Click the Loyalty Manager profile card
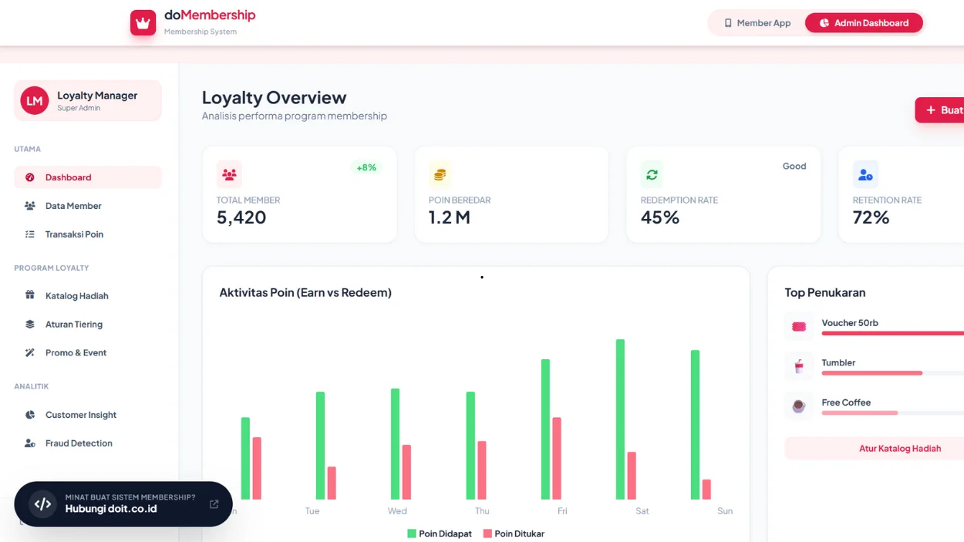The width and height of the screenshot is (964, 542). (x=88, y=101)
